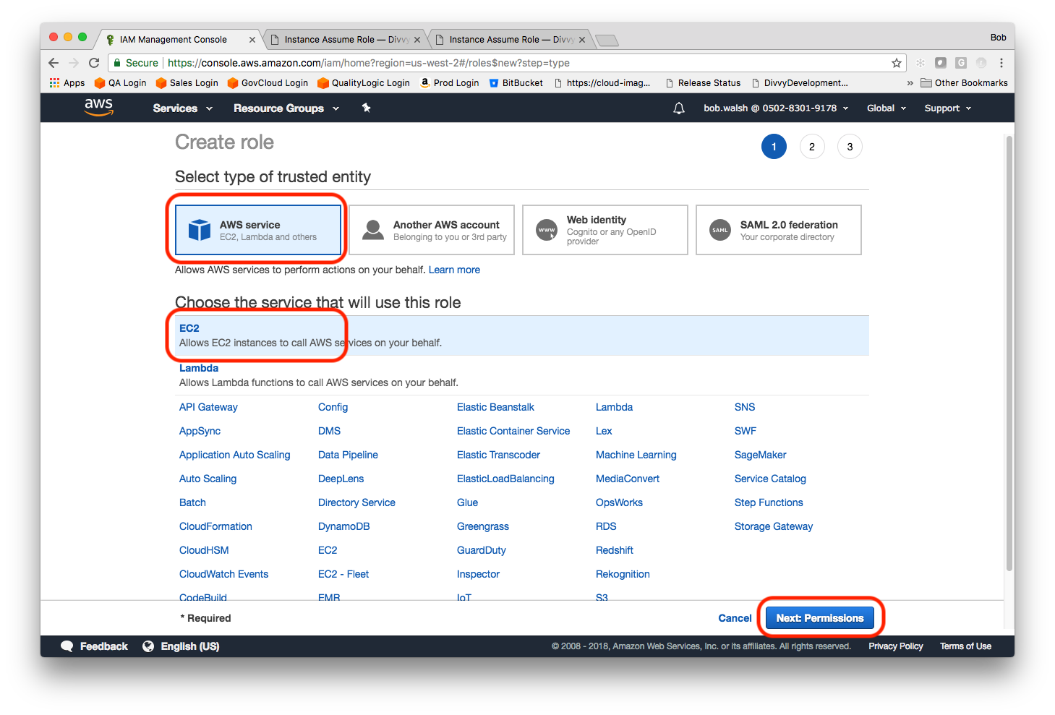
Task: Open the QA Login bookmark
Action: (121, 83)
